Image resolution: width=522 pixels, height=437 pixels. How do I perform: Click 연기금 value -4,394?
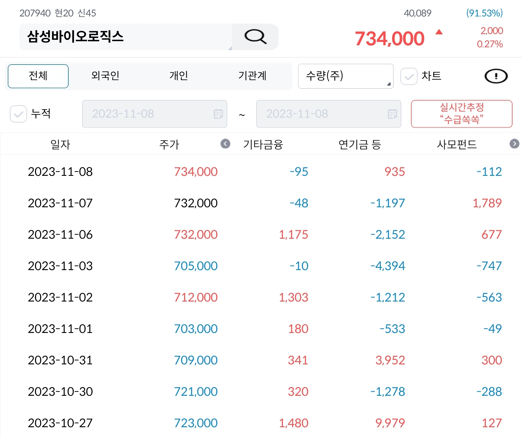(388, 266)
